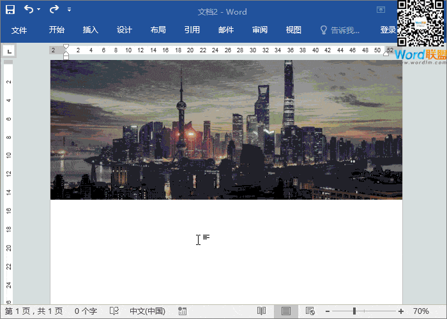The width and height of the screenshot is (447, 319).
Task: Click the vertical ruler
Action: (8, 182)
